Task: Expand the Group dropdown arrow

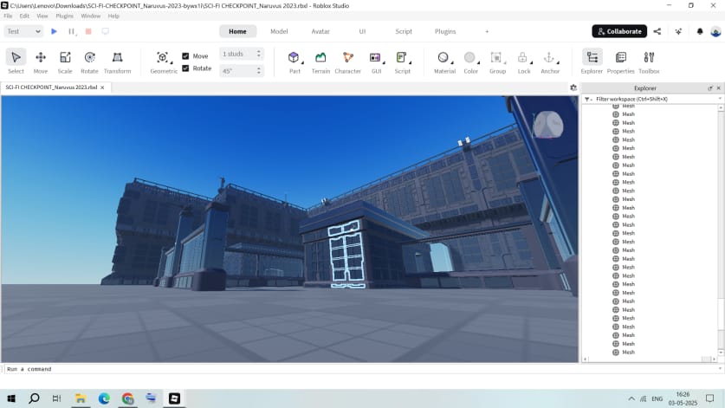Action: tap(505, 62)
